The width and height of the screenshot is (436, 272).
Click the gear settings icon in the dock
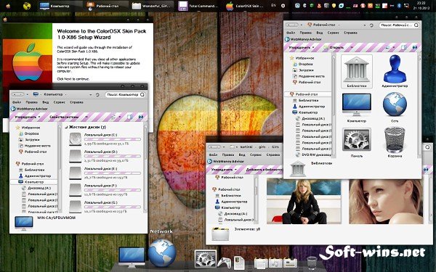(205, 259)
